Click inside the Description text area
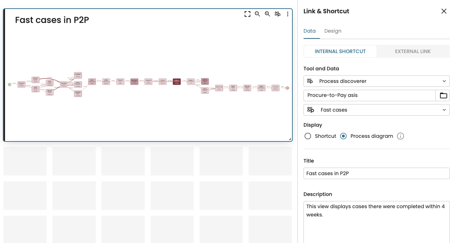 tap(376, 222)
